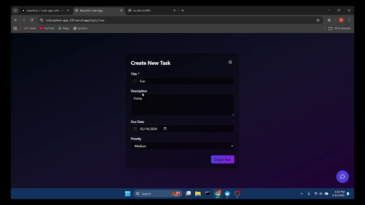Click the Create Task button
This screenshot has width=365, height=205.
pos(222,159)
